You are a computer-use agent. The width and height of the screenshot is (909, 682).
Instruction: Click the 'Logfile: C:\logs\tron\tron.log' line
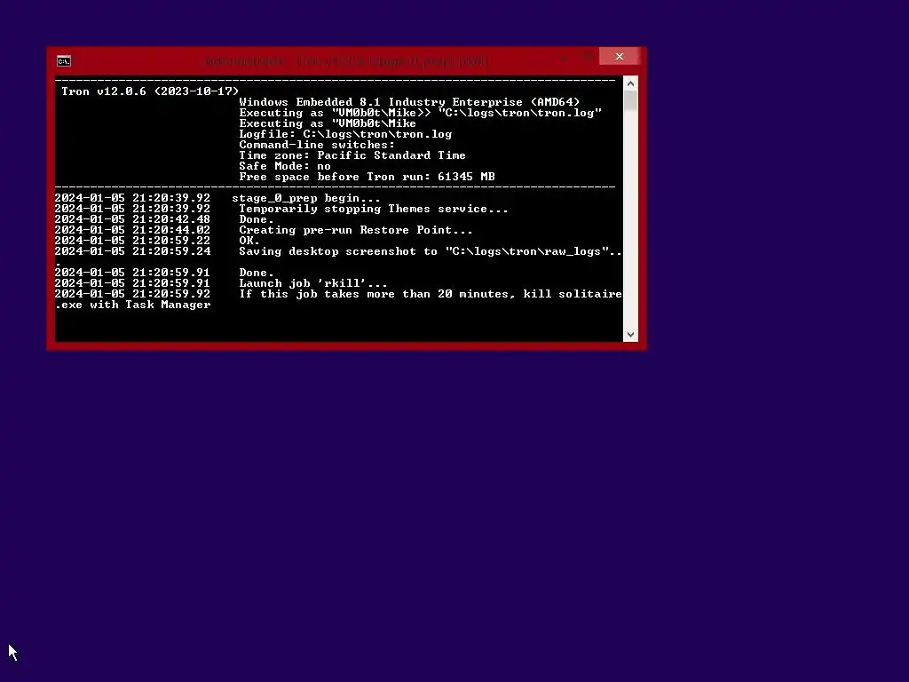point(345,134)
